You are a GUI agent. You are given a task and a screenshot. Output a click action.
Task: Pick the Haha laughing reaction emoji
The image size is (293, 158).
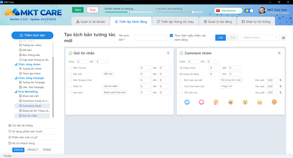pyautogui.click(x=230, y=102)
